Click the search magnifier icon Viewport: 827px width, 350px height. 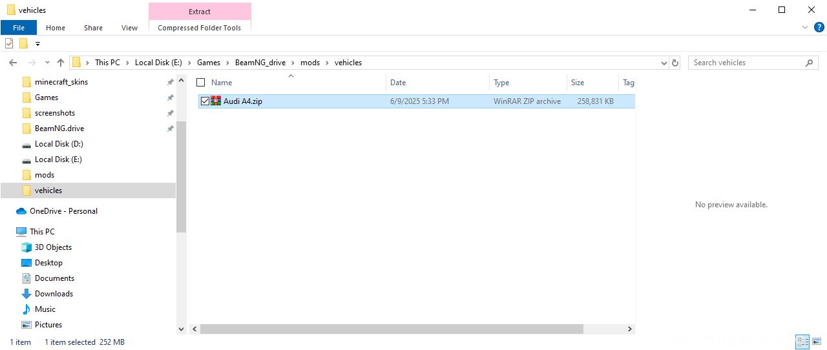pos(810,63)
